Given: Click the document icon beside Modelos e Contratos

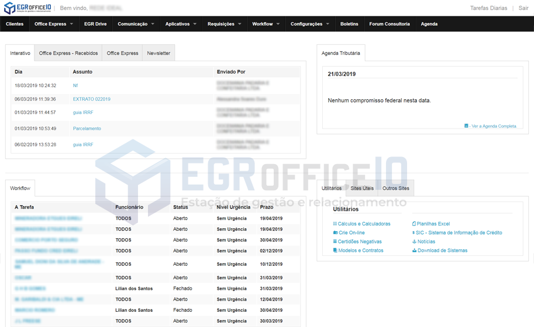Looking at the screenshot, I should (x=335, y=250).
